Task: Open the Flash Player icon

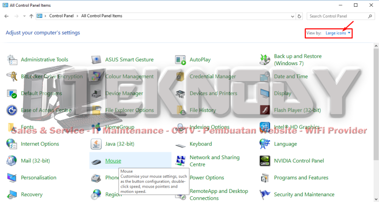Action: click(x=265, y=110)
